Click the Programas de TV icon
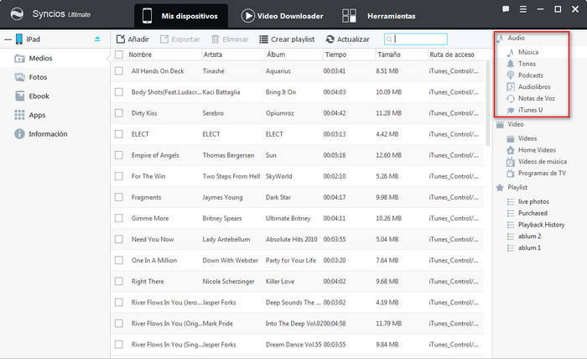The image size is (587, 359). (x=510, y=174)
